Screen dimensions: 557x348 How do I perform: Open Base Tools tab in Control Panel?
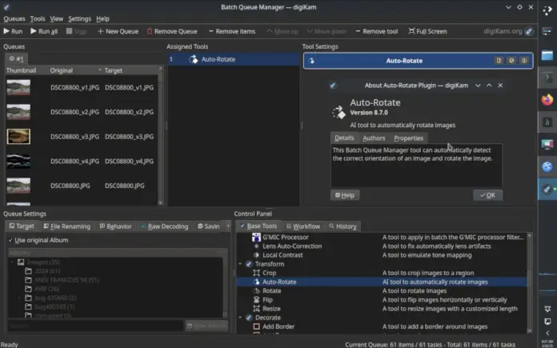[258, 226]
